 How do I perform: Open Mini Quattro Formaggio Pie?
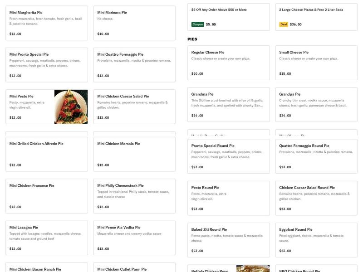[134, 65]
